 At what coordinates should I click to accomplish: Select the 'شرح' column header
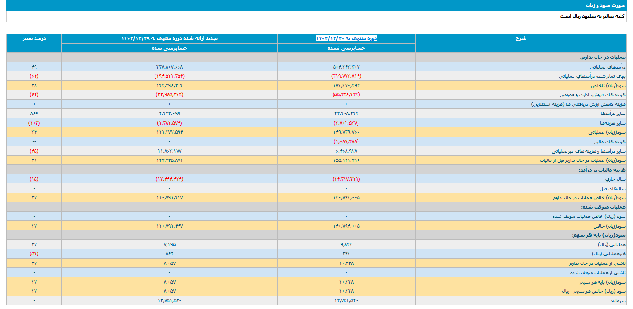tap(520, 38)
